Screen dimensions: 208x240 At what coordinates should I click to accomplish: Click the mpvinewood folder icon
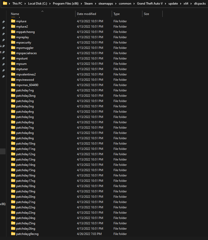[x=13, y=79]
